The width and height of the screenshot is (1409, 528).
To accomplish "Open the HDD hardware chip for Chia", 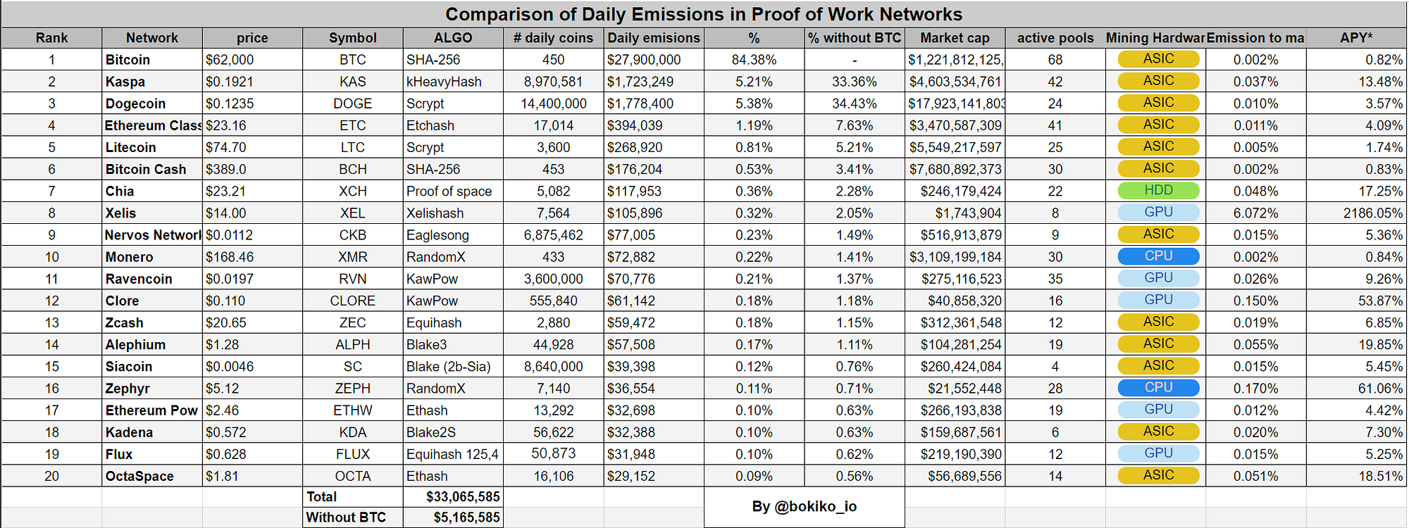I will (x=1158, y=191).
